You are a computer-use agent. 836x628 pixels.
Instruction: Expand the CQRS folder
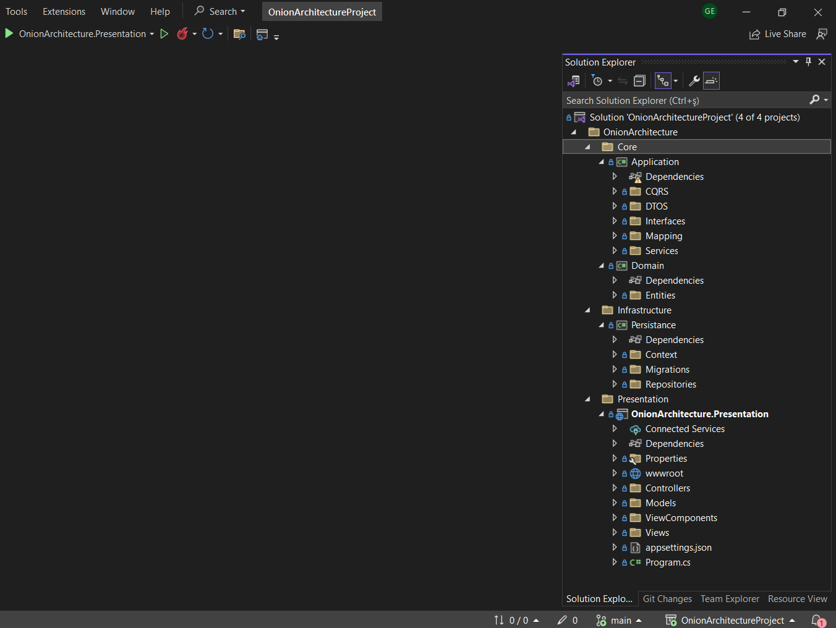pyautogui.click(x=615, y=191)
